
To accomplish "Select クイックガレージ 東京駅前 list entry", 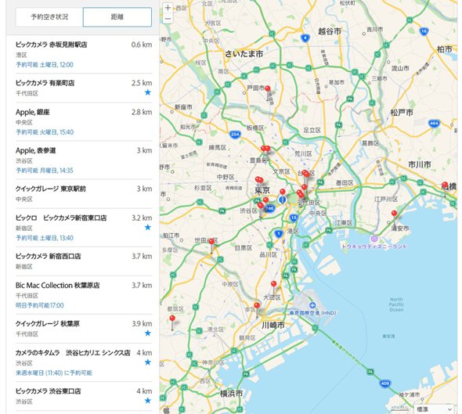I will tap(84, 194).
